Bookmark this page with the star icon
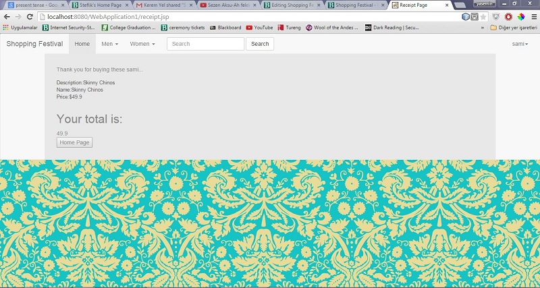540x288 pixels. point(483,16)
